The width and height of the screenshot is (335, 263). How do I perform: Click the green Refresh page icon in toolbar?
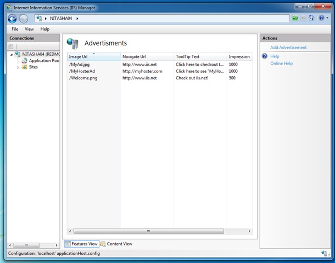pos(295,18)
